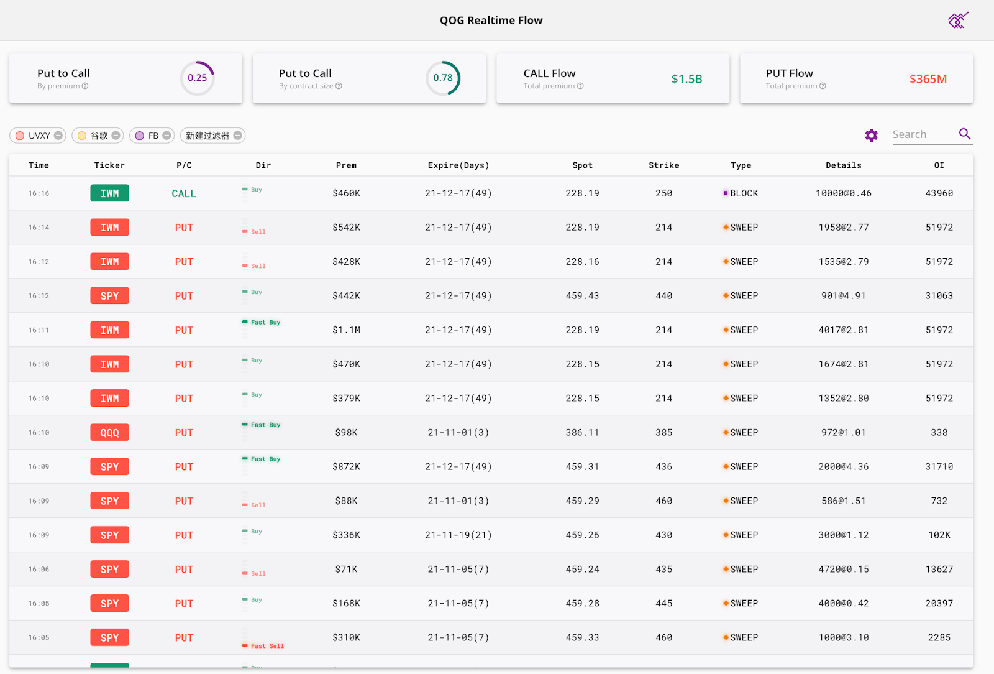
Task: Remove the 谷歌 filter chip
Action: click(x=116, y=136)
